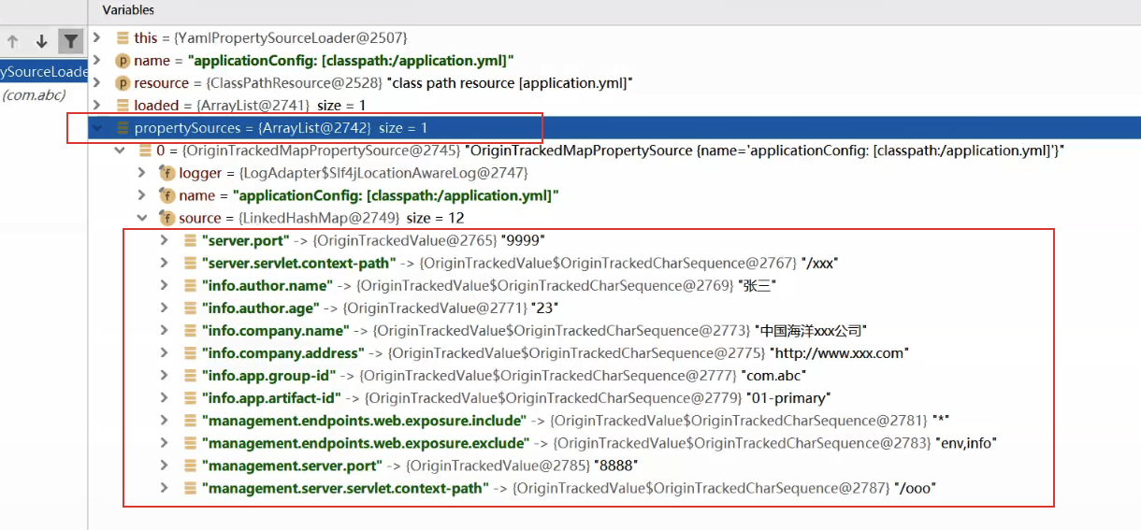
Task: Expand the 'loaded' ArrayList node
Action: coord(96,106)
